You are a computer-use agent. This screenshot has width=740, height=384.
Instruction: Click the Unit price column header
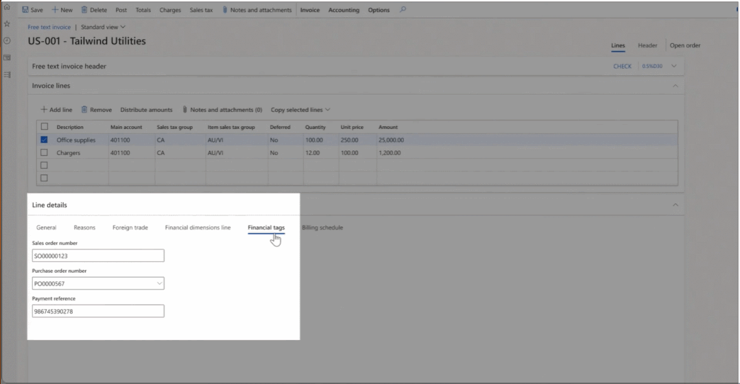352,127
